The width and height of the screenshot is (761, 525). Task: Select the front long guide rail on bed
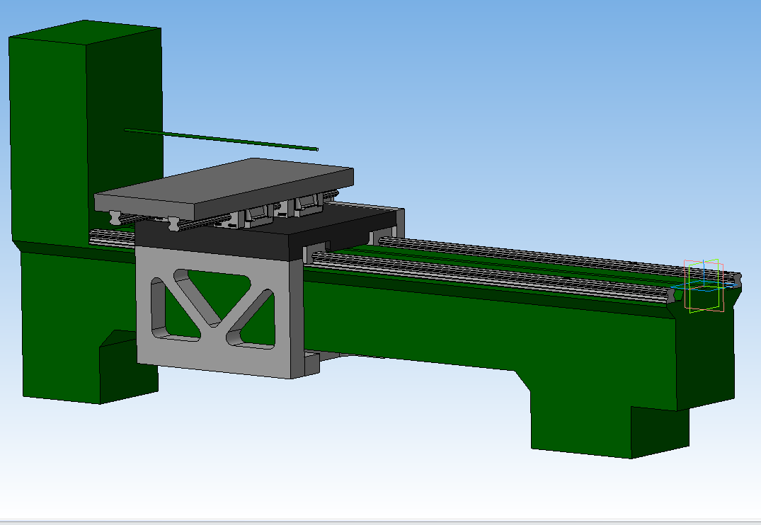[490, 278]
